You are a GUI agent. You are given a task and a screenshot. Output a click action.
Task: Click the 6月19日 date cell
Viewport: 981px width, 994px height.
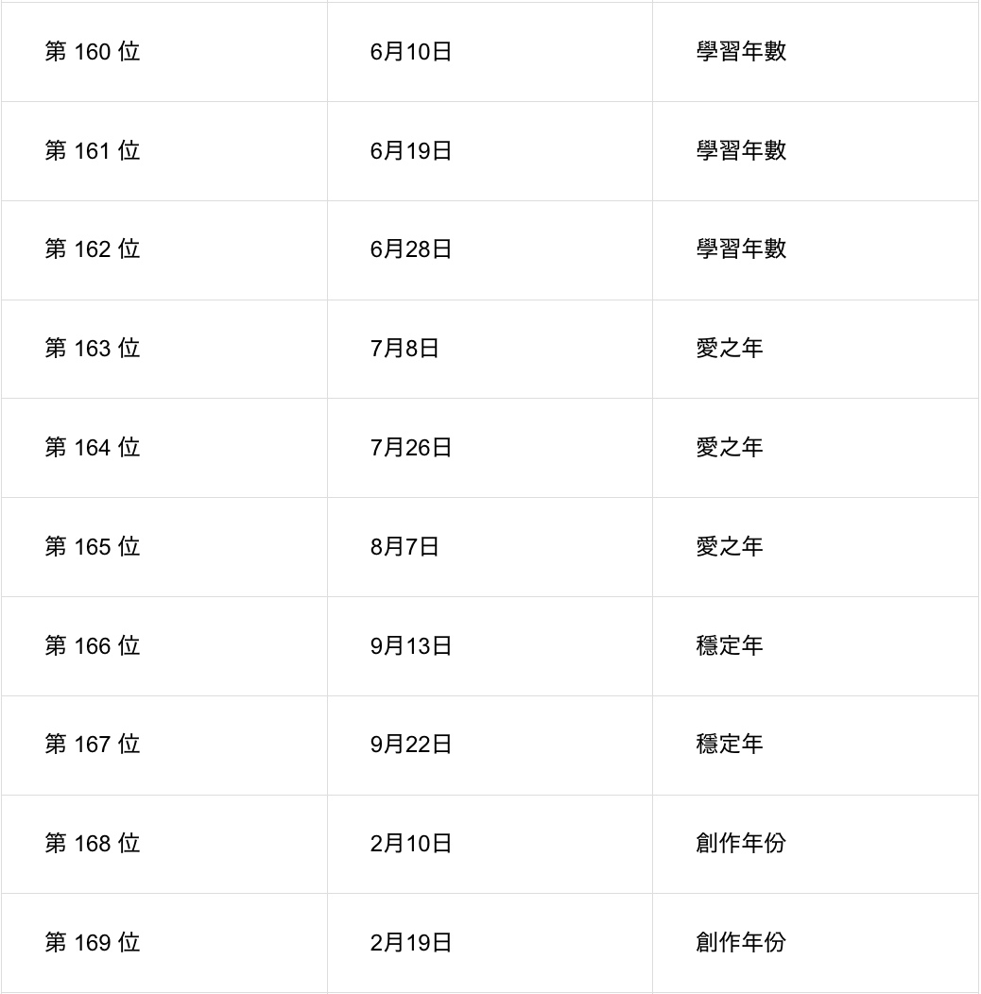pos(411,151)
